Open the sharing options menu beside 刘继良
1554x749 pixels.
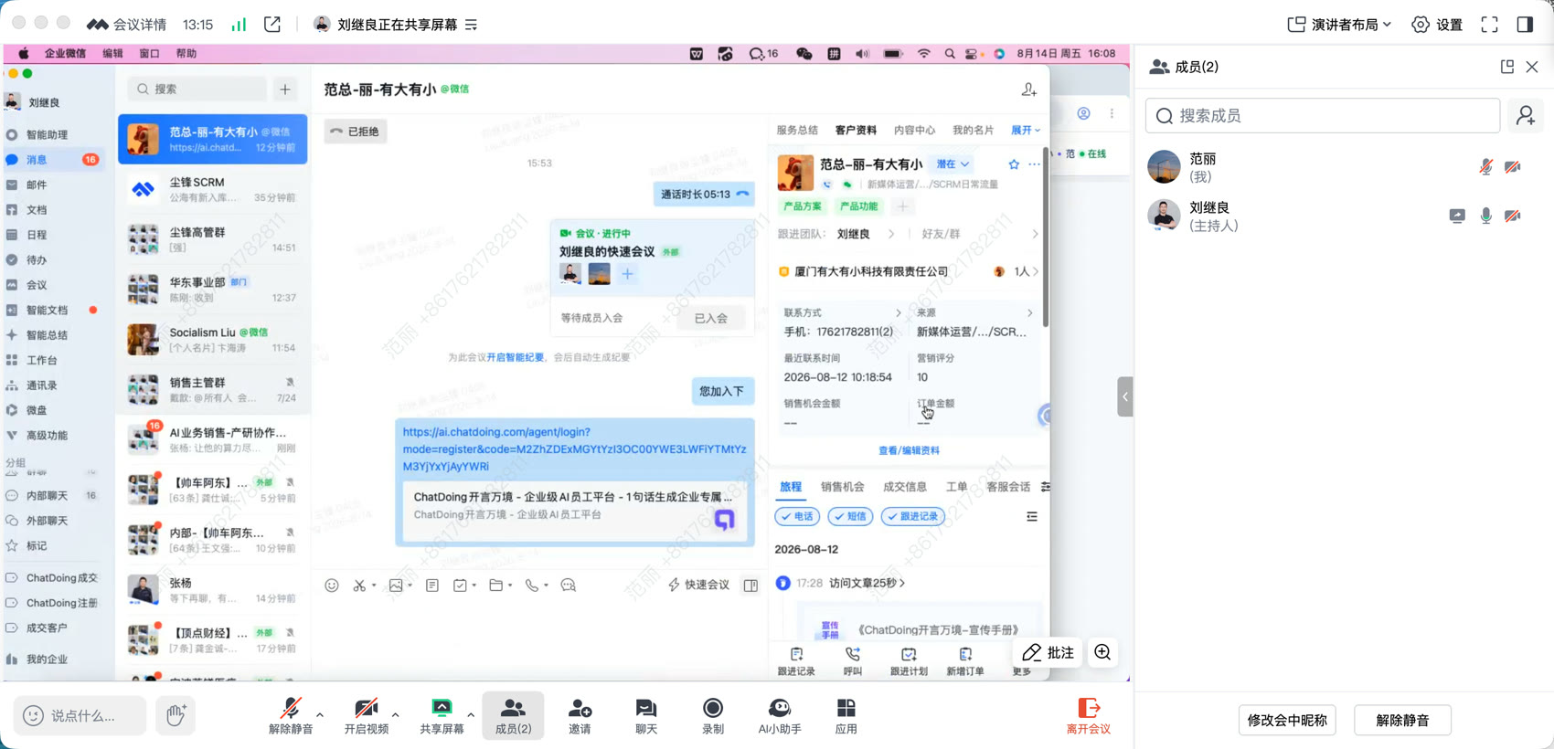click(472, 25)
